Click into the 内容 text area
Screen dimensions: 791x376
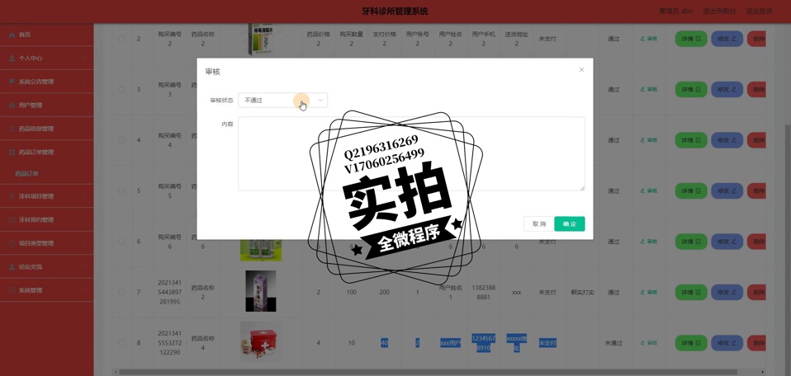(x=411, y=153)
